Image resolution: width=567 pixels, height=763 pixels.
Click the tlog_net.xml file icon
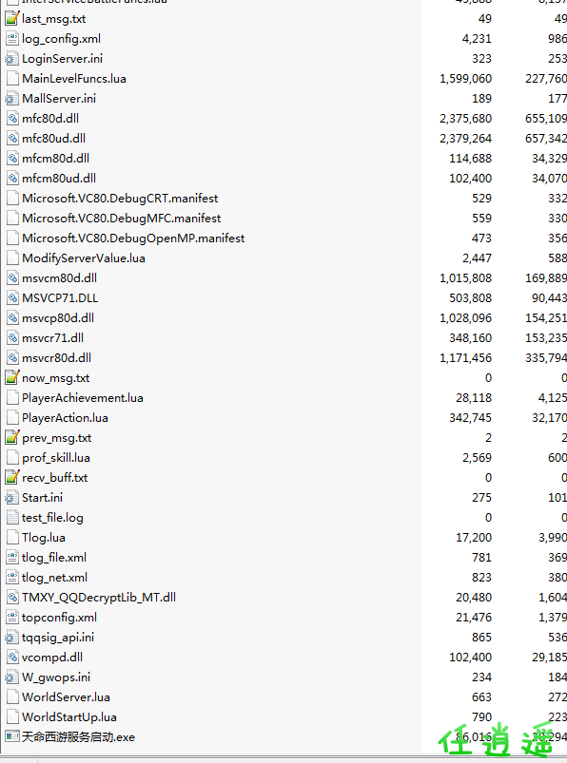click(12, 577)
